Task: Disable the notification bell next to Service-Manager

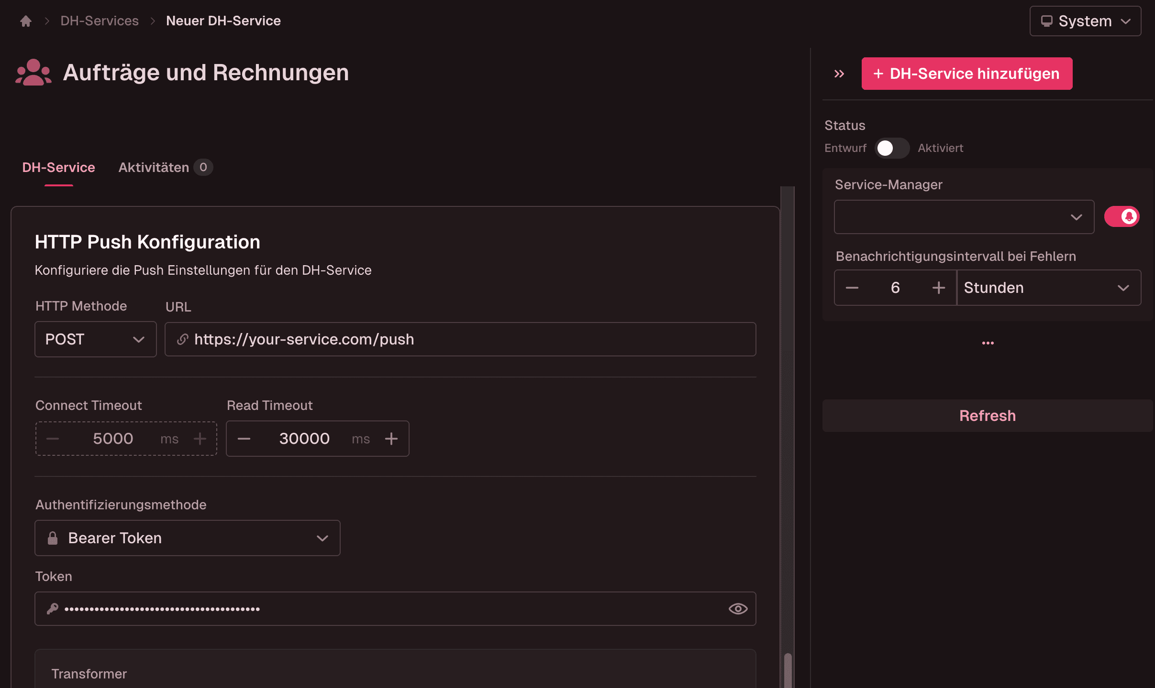Action: pyautogui.click(x=1122, y=216)
